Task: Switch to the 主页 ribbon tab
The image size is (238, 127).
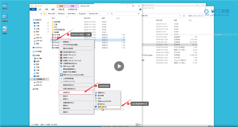Action: pyautogui.click(x=40, y=9)
